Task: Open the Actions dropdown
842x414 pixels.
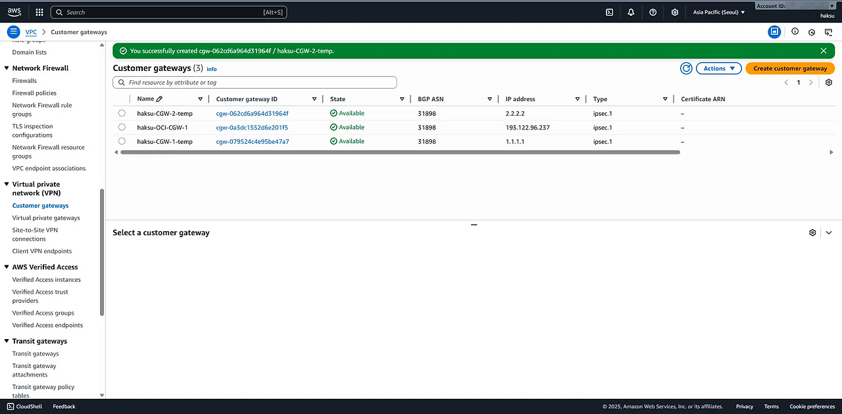Action: pos(718,68)
